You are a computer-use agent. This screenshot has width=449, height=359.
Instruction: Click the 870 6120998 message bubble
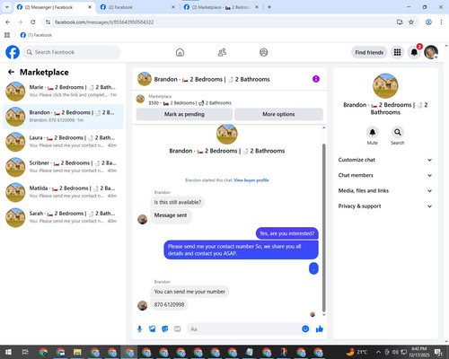point(169,304)
